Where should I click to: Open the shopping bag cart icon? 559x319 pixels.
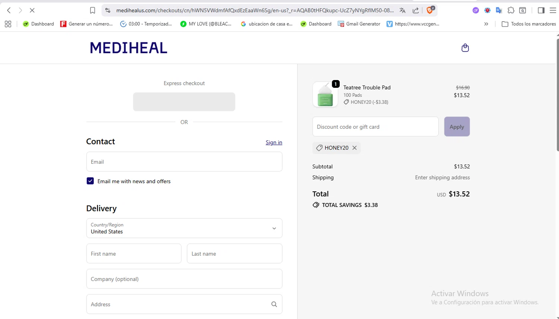(x=465, y=48)
